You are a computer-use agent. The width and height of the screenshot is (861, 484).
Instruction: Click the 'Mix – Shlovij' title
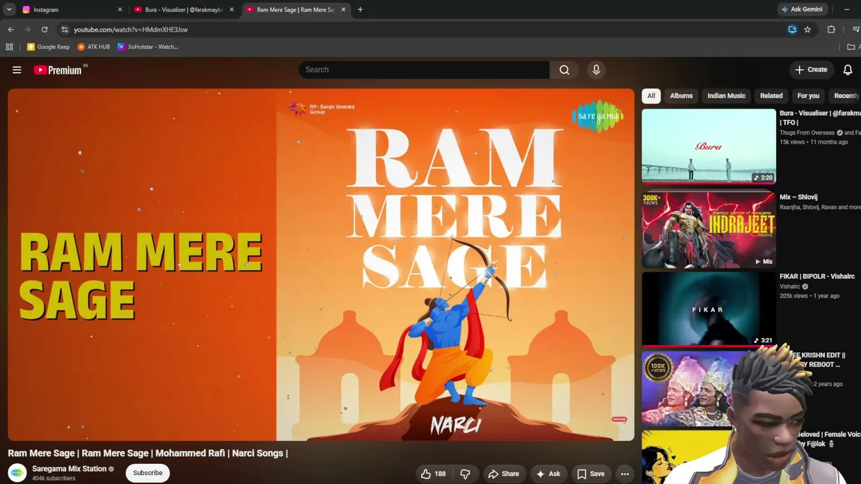798,197
